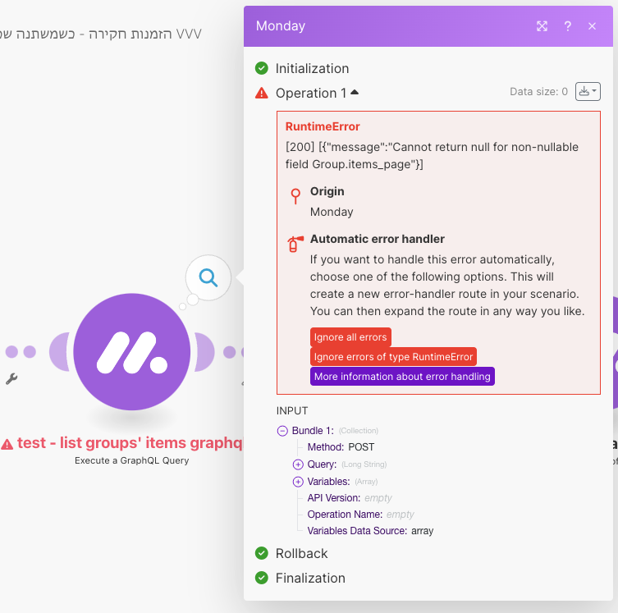Collapse Operation 1 with the arrow
The height and width of the screenshot is (613, 618).
click(x=355, y=92)
